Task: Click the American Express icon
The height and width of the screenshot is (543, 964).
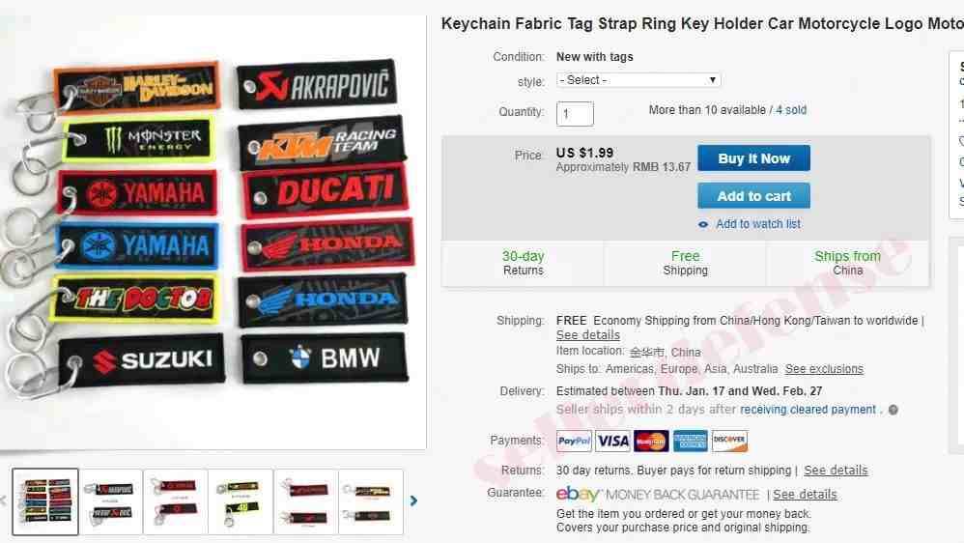Action: [690, 441]
